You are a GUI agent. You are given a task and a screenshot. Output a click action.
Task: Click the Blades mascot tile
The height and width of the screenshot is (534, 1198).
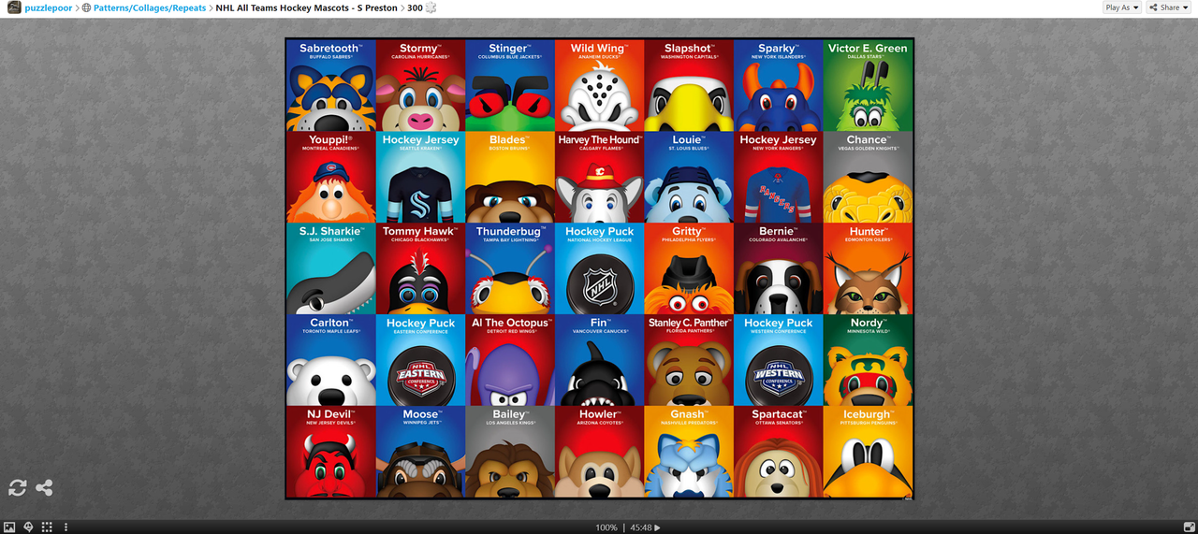(510, 177)
